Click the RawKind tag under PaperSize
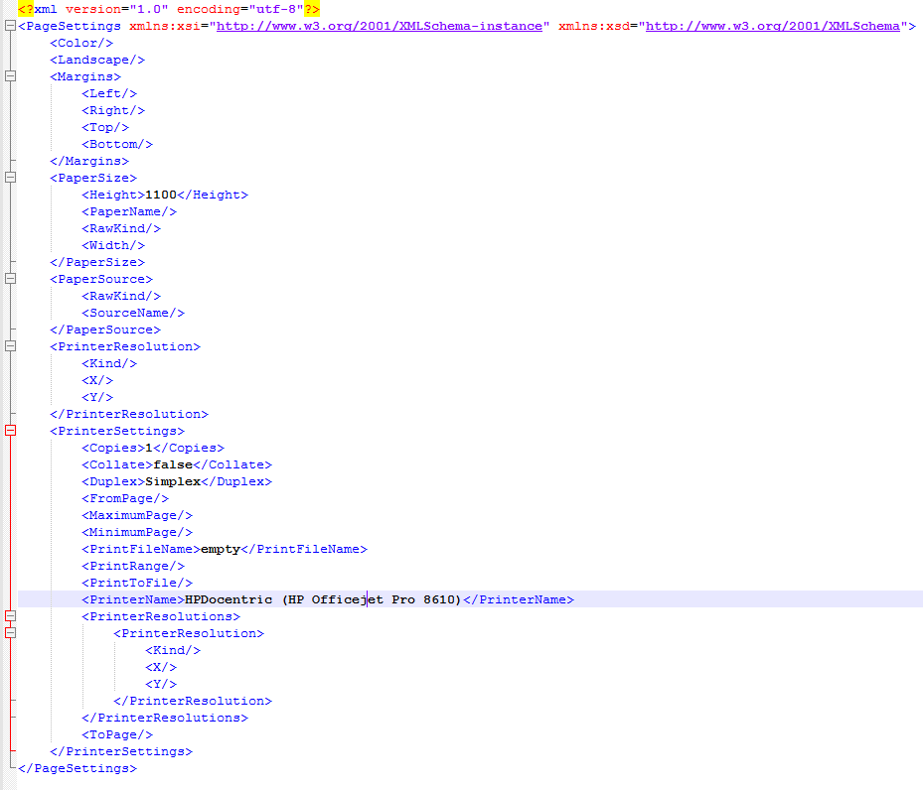This screenshot has height=790, width=923. tap(121, 228)
